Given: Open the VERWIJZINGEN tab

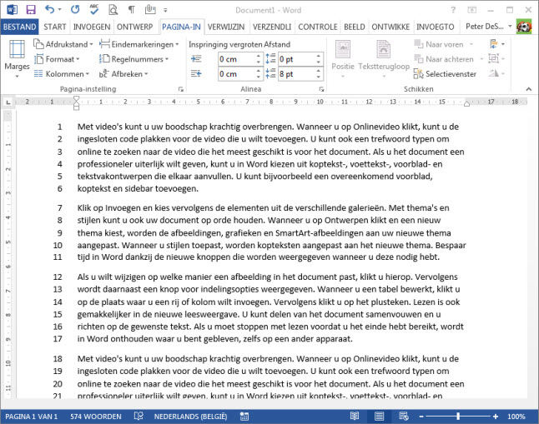Looking at the screenshot, I should pos(226,27).
